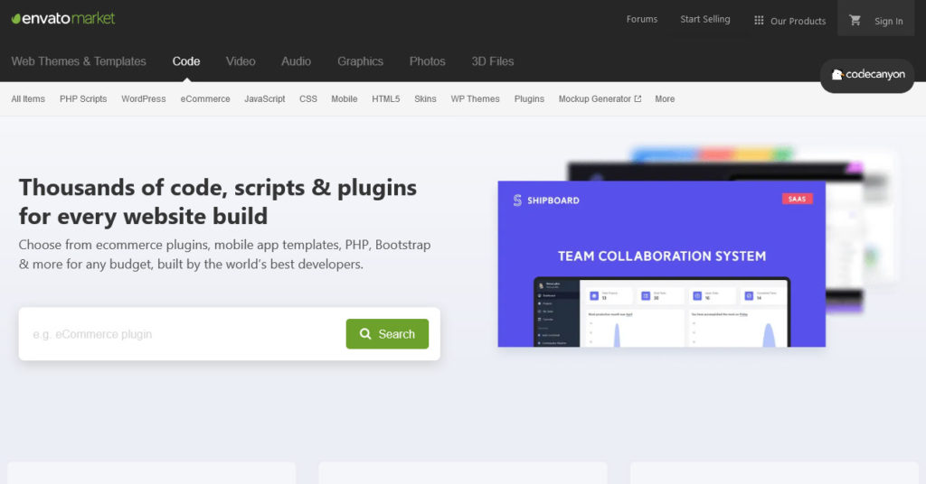Click the Envato Market logo

(63, 19)
